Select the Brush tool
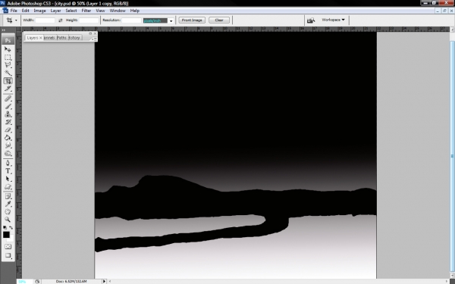 [8, 106]
